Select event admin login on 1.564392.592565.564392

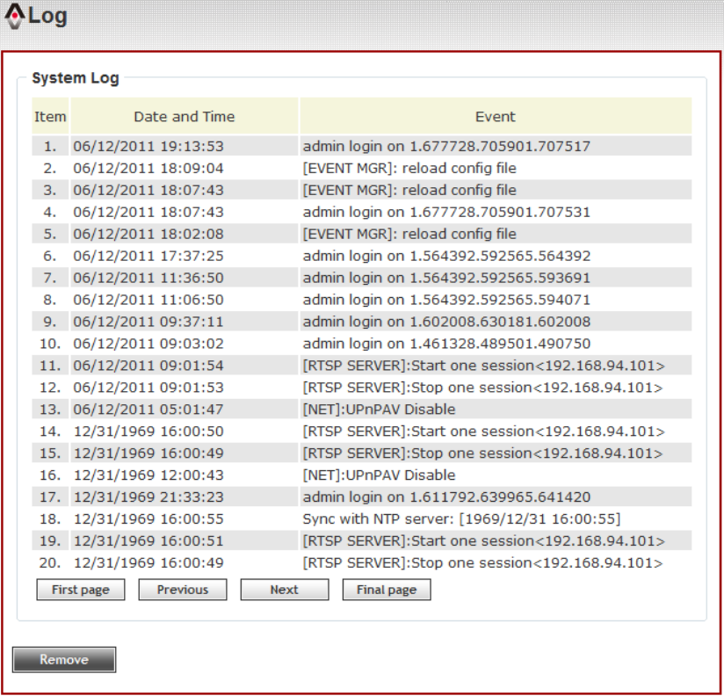(446, 256)
